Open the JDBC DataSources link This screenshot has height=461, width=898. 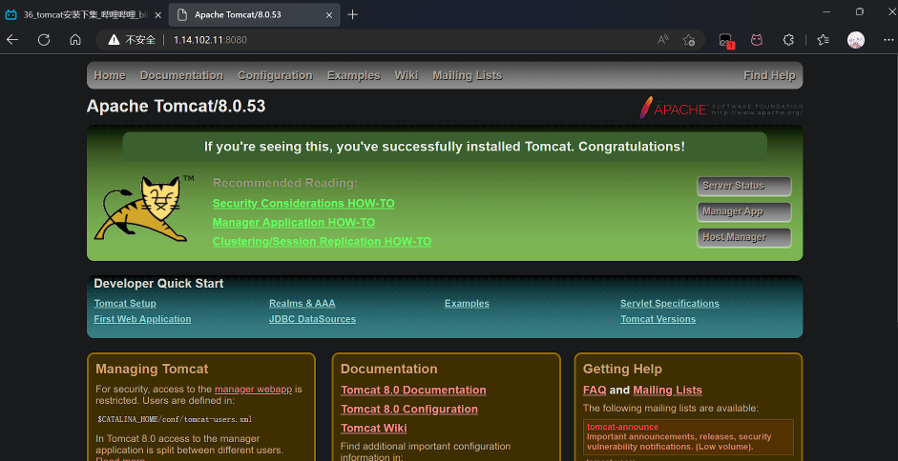pyautogui.click(x=312, y=319)
